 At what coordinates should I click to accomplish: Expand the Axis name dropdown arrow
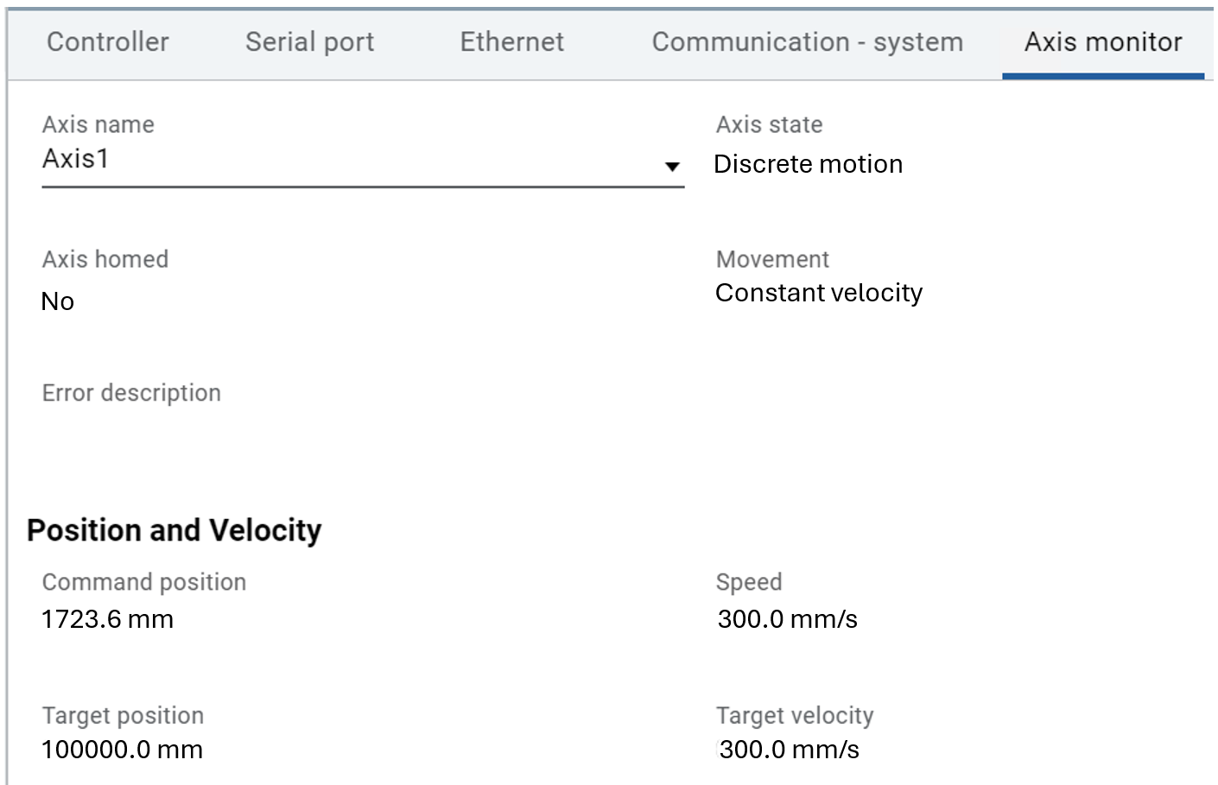tap(672, 166)
